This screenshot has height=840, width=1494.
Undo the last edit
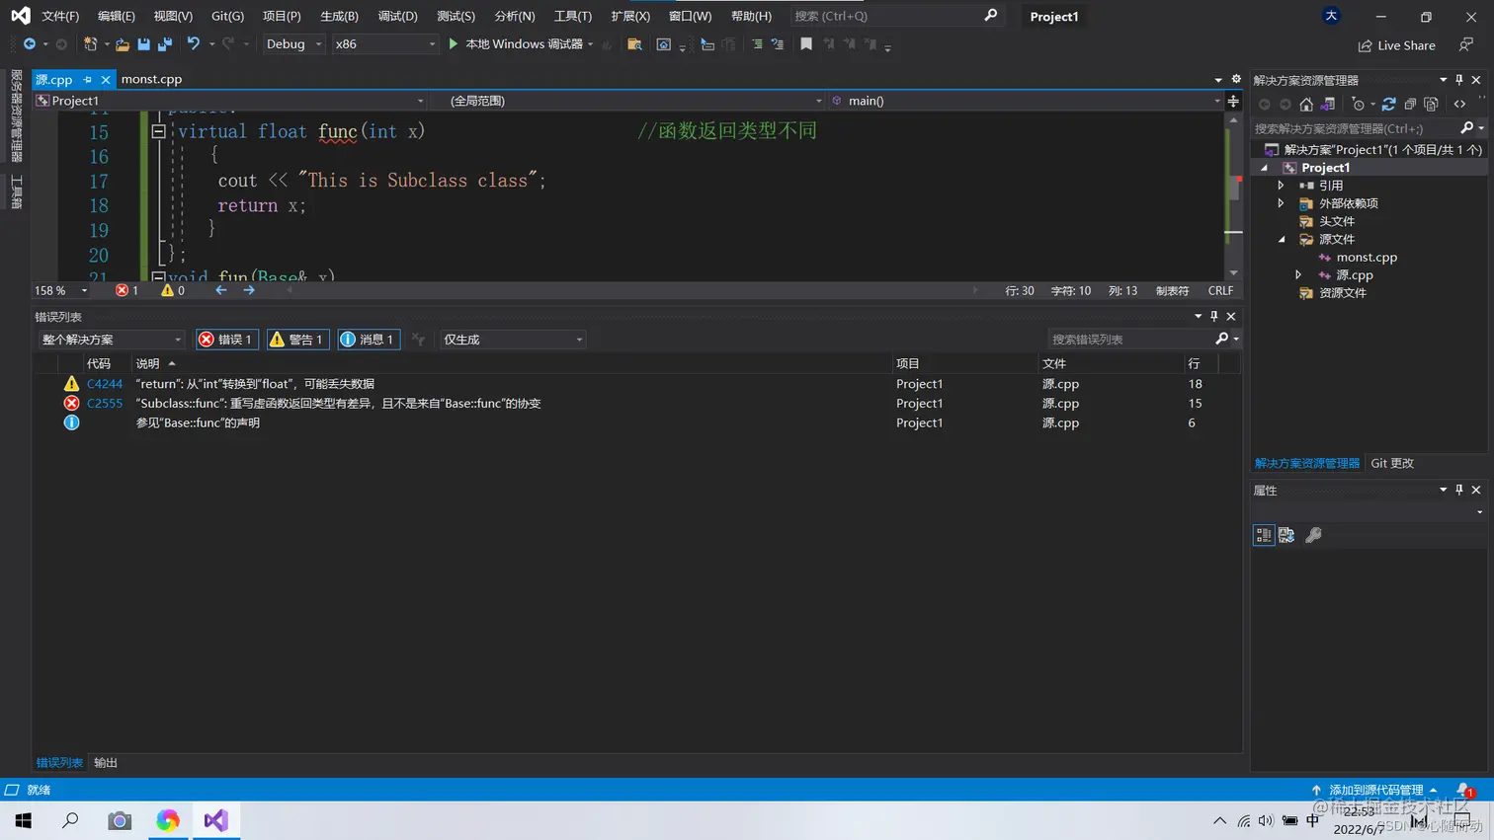click(194, 44)
